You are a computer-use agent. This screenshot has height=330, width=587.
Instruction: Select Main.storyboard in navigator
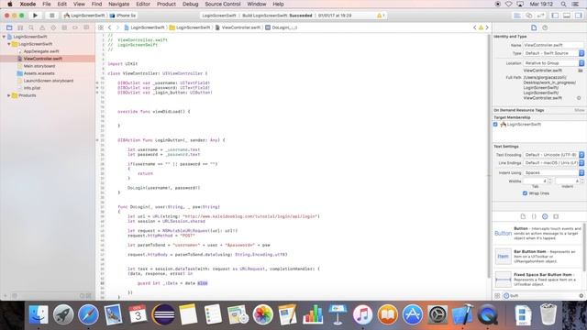[39, 66]
